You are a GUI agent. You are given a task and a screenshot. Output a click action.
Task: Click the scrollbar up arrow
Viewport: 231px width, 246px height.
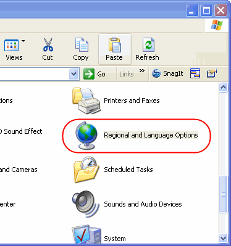pos(224,88)
